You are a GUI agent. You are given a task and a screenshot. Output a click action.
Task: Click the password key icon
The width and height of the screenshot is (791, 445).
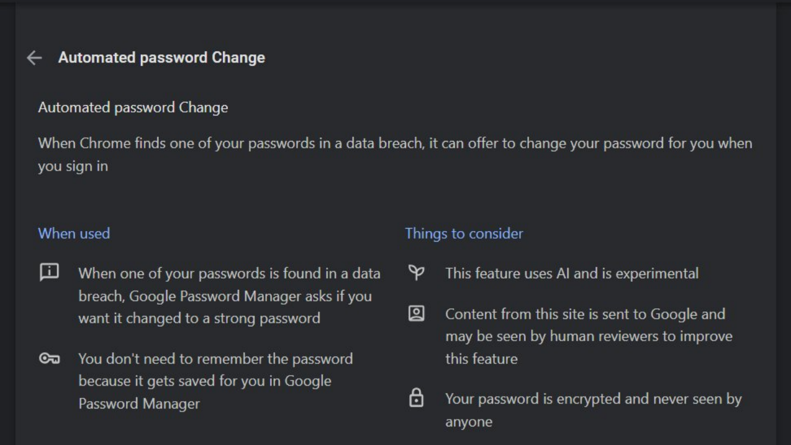(x=49, y=358)
